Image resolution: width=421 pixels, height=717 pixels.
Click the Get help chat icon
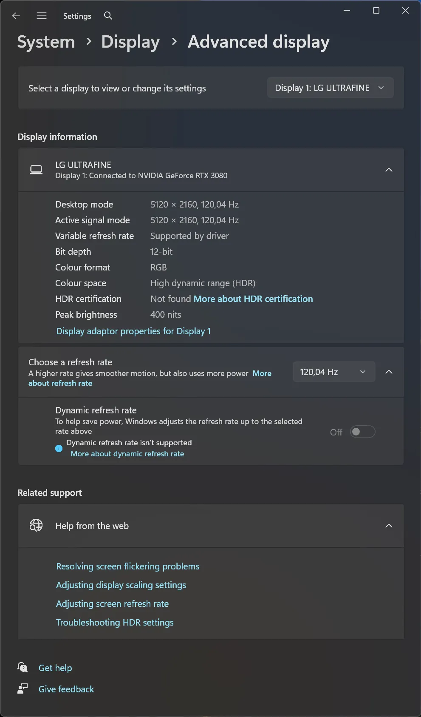[23, 667]
